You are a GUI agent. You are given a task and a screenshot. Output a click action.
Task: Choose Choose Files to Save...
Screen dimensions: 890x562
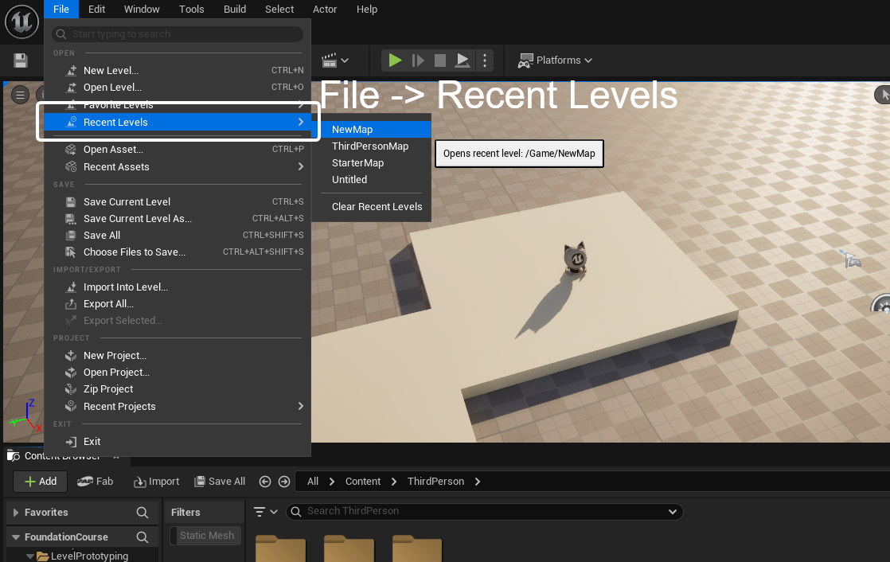[177, 252]
